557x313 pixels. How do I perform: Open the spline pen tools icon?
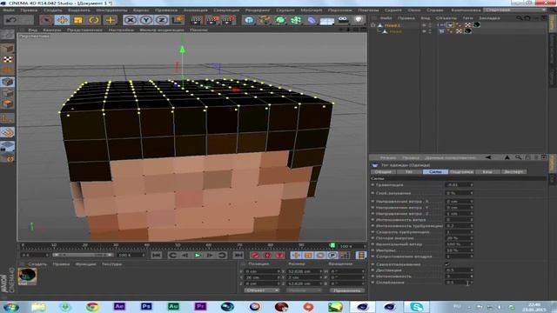(x=265, y=20)
